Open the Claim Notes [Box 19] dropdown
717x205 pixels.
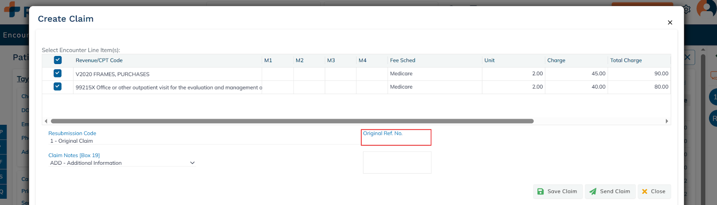[x=122, y=163]
